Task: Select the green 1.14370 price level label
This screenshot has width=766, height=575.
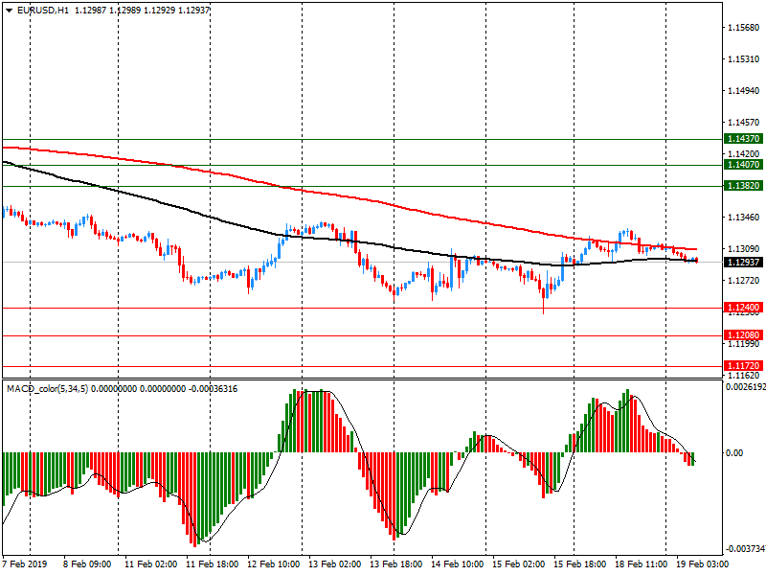Action: [743, 139]
